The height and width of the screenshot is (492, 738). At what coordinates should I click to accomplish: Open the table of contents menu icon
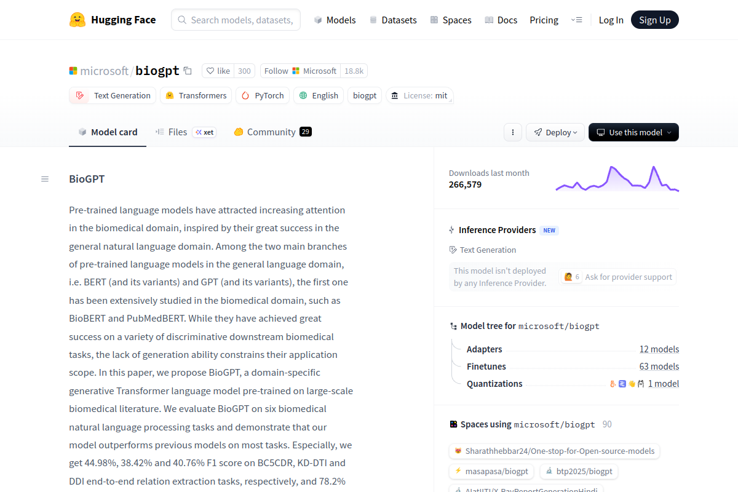pos(45,179)
